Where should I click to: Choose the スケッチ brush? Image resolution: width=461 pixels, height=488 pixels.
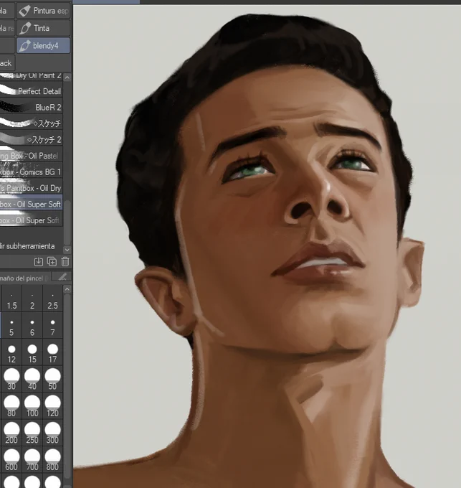[31, 123]
